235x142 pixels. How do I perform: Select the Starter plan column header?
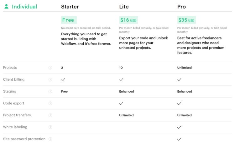(x=70, y=7)
